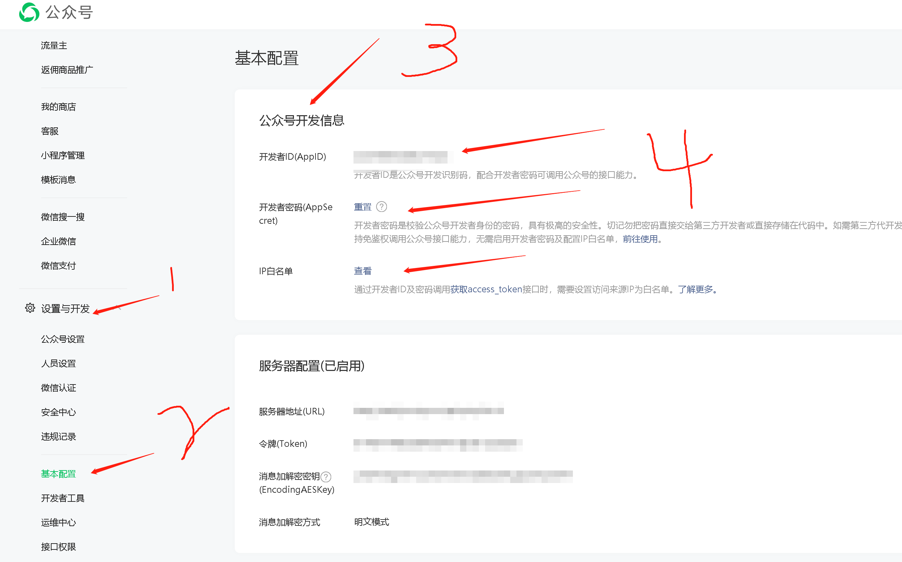Open 微信支付 in sidebar
902x562 pixels.
(59, 266)
